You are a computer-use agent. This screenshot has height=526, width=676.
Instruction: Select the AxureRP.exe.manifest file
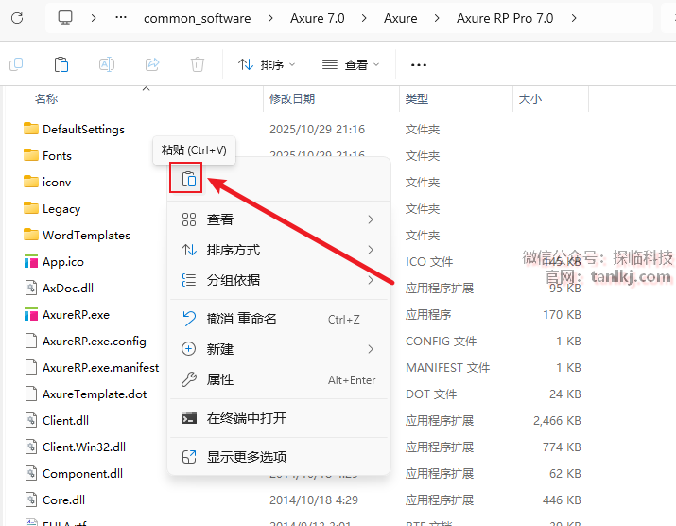tap(100, 368)
